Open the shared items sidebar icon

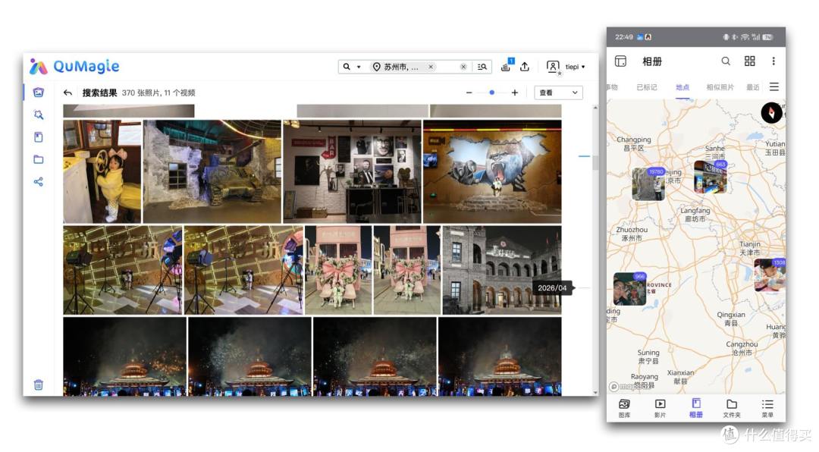pyautogui.click(x=39, y=182)
